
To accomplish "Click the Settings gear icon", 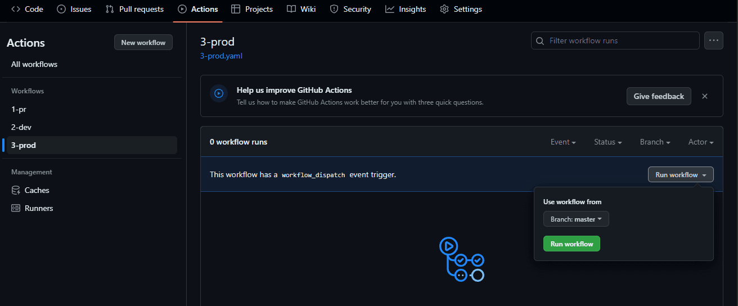I will point(444,9).
